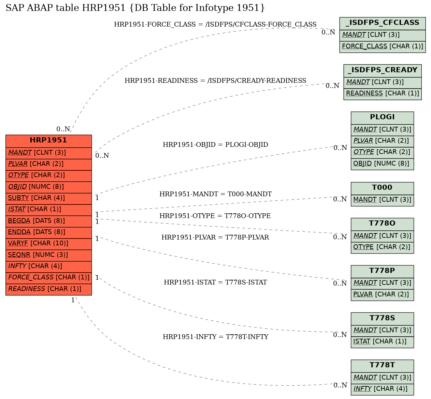Select the BEGDA [DATS (8)] field

48,221
